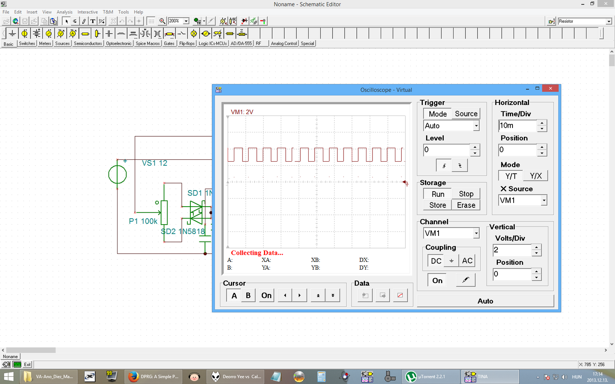Pick the capacitor component from the toolbar

tap(109, 34)
